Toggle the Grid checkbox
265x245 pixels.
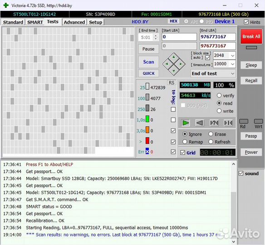182,152
